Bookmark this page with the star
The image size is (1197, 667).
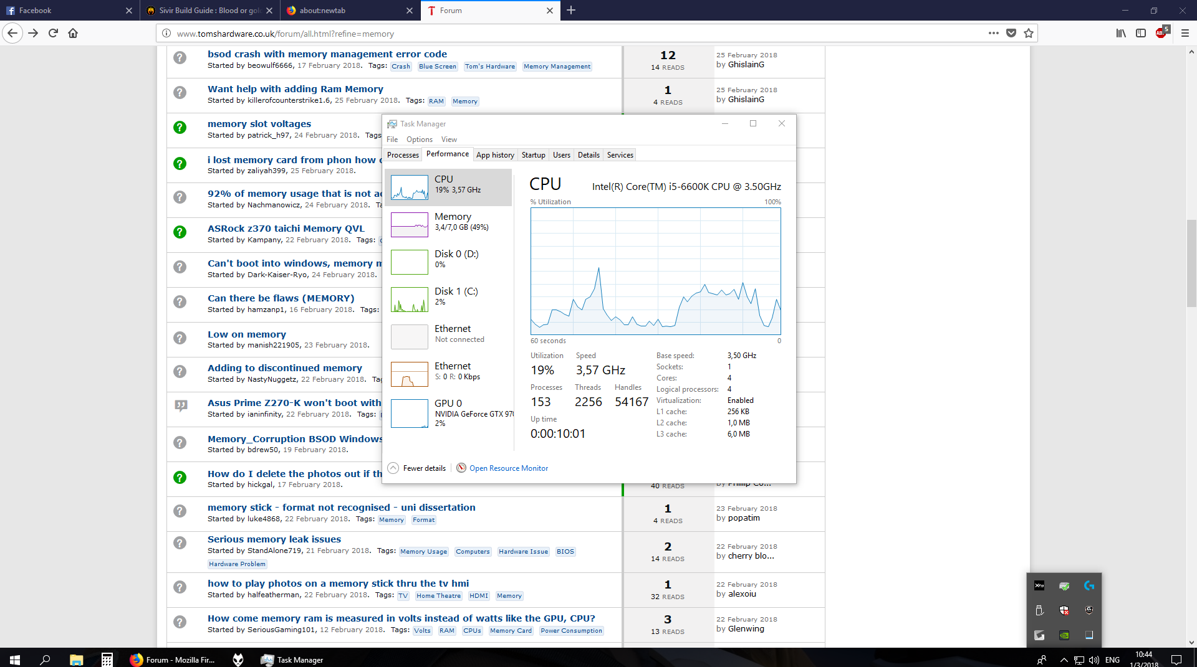[x=1029, y=33]
